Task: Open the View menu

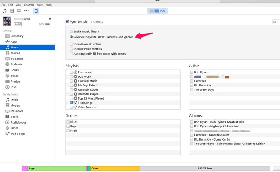Action: tap(18, 5)
